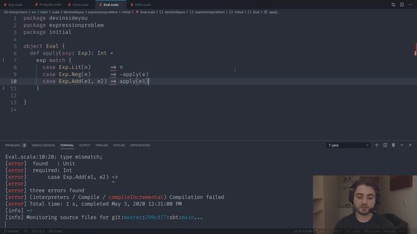Open the 'Eval.scala' breadcrumb file item
This screenshot has width=417, height=234.
(x=145, y=12)
